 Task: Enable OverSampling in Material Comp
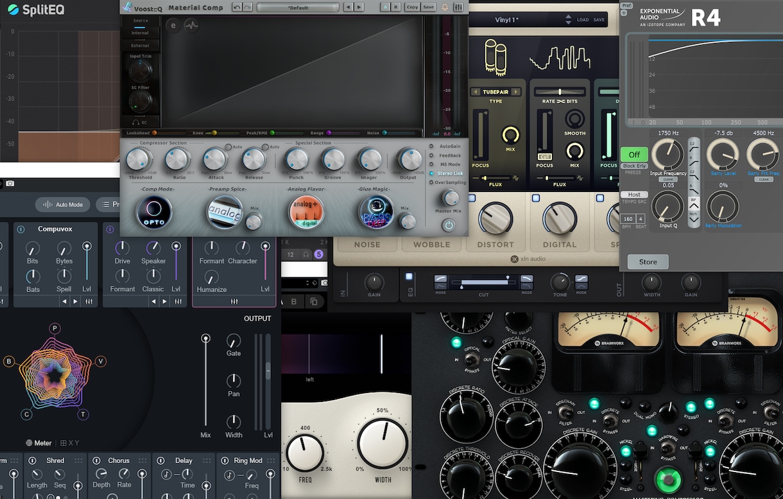pyautogui.click(x=447, y=182)
